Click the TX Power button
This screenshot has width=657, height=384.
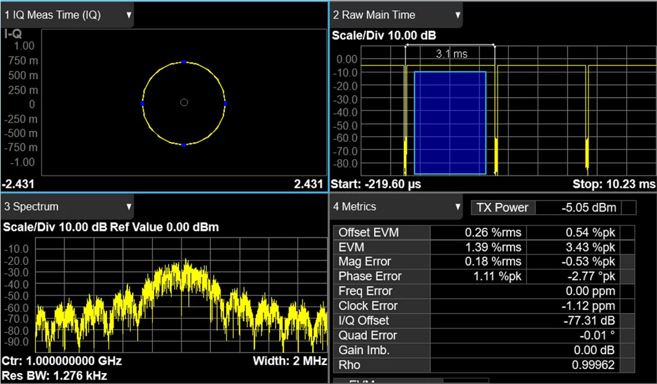tap(503, 207)
